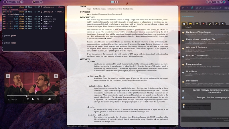Screen dimensions: 229x129
Task: Click the picture-in-picture return icon
Action: click(x=8, y=76)
